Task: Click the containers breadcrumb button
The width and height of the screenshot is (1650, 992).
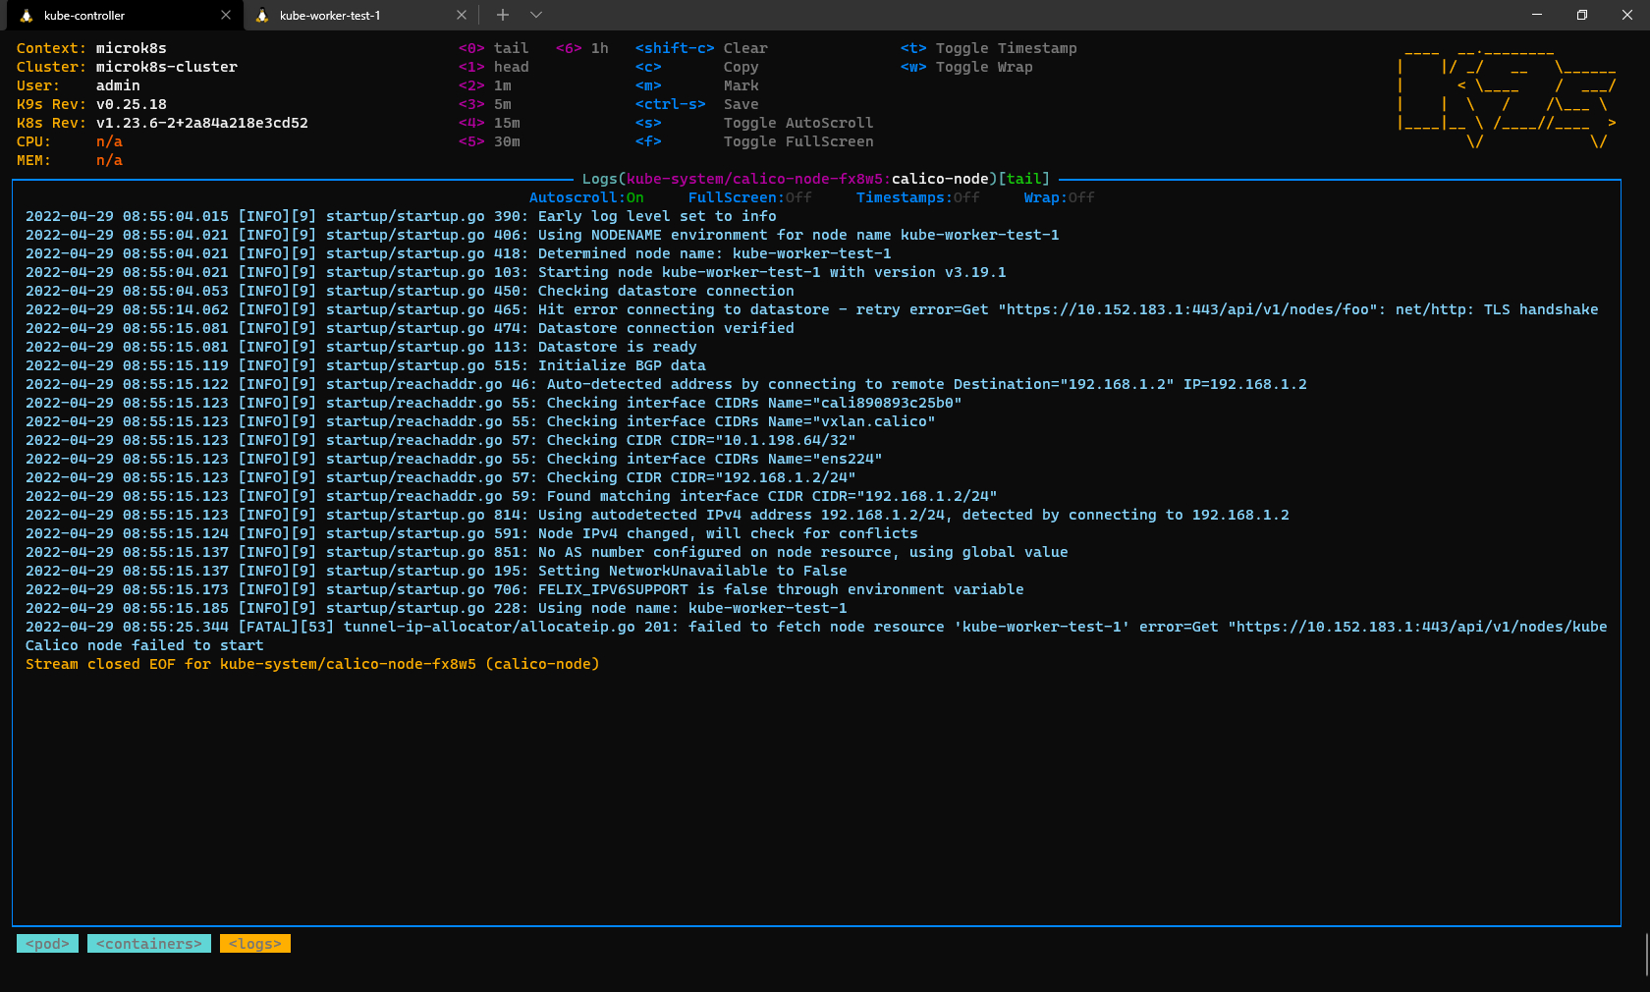Action: [148, 943]
